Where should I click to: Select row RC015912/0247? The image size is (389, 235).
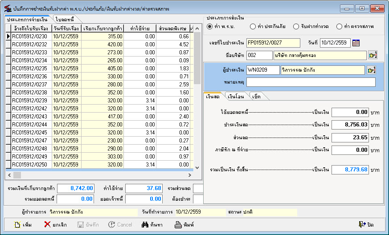click(100, 141)
